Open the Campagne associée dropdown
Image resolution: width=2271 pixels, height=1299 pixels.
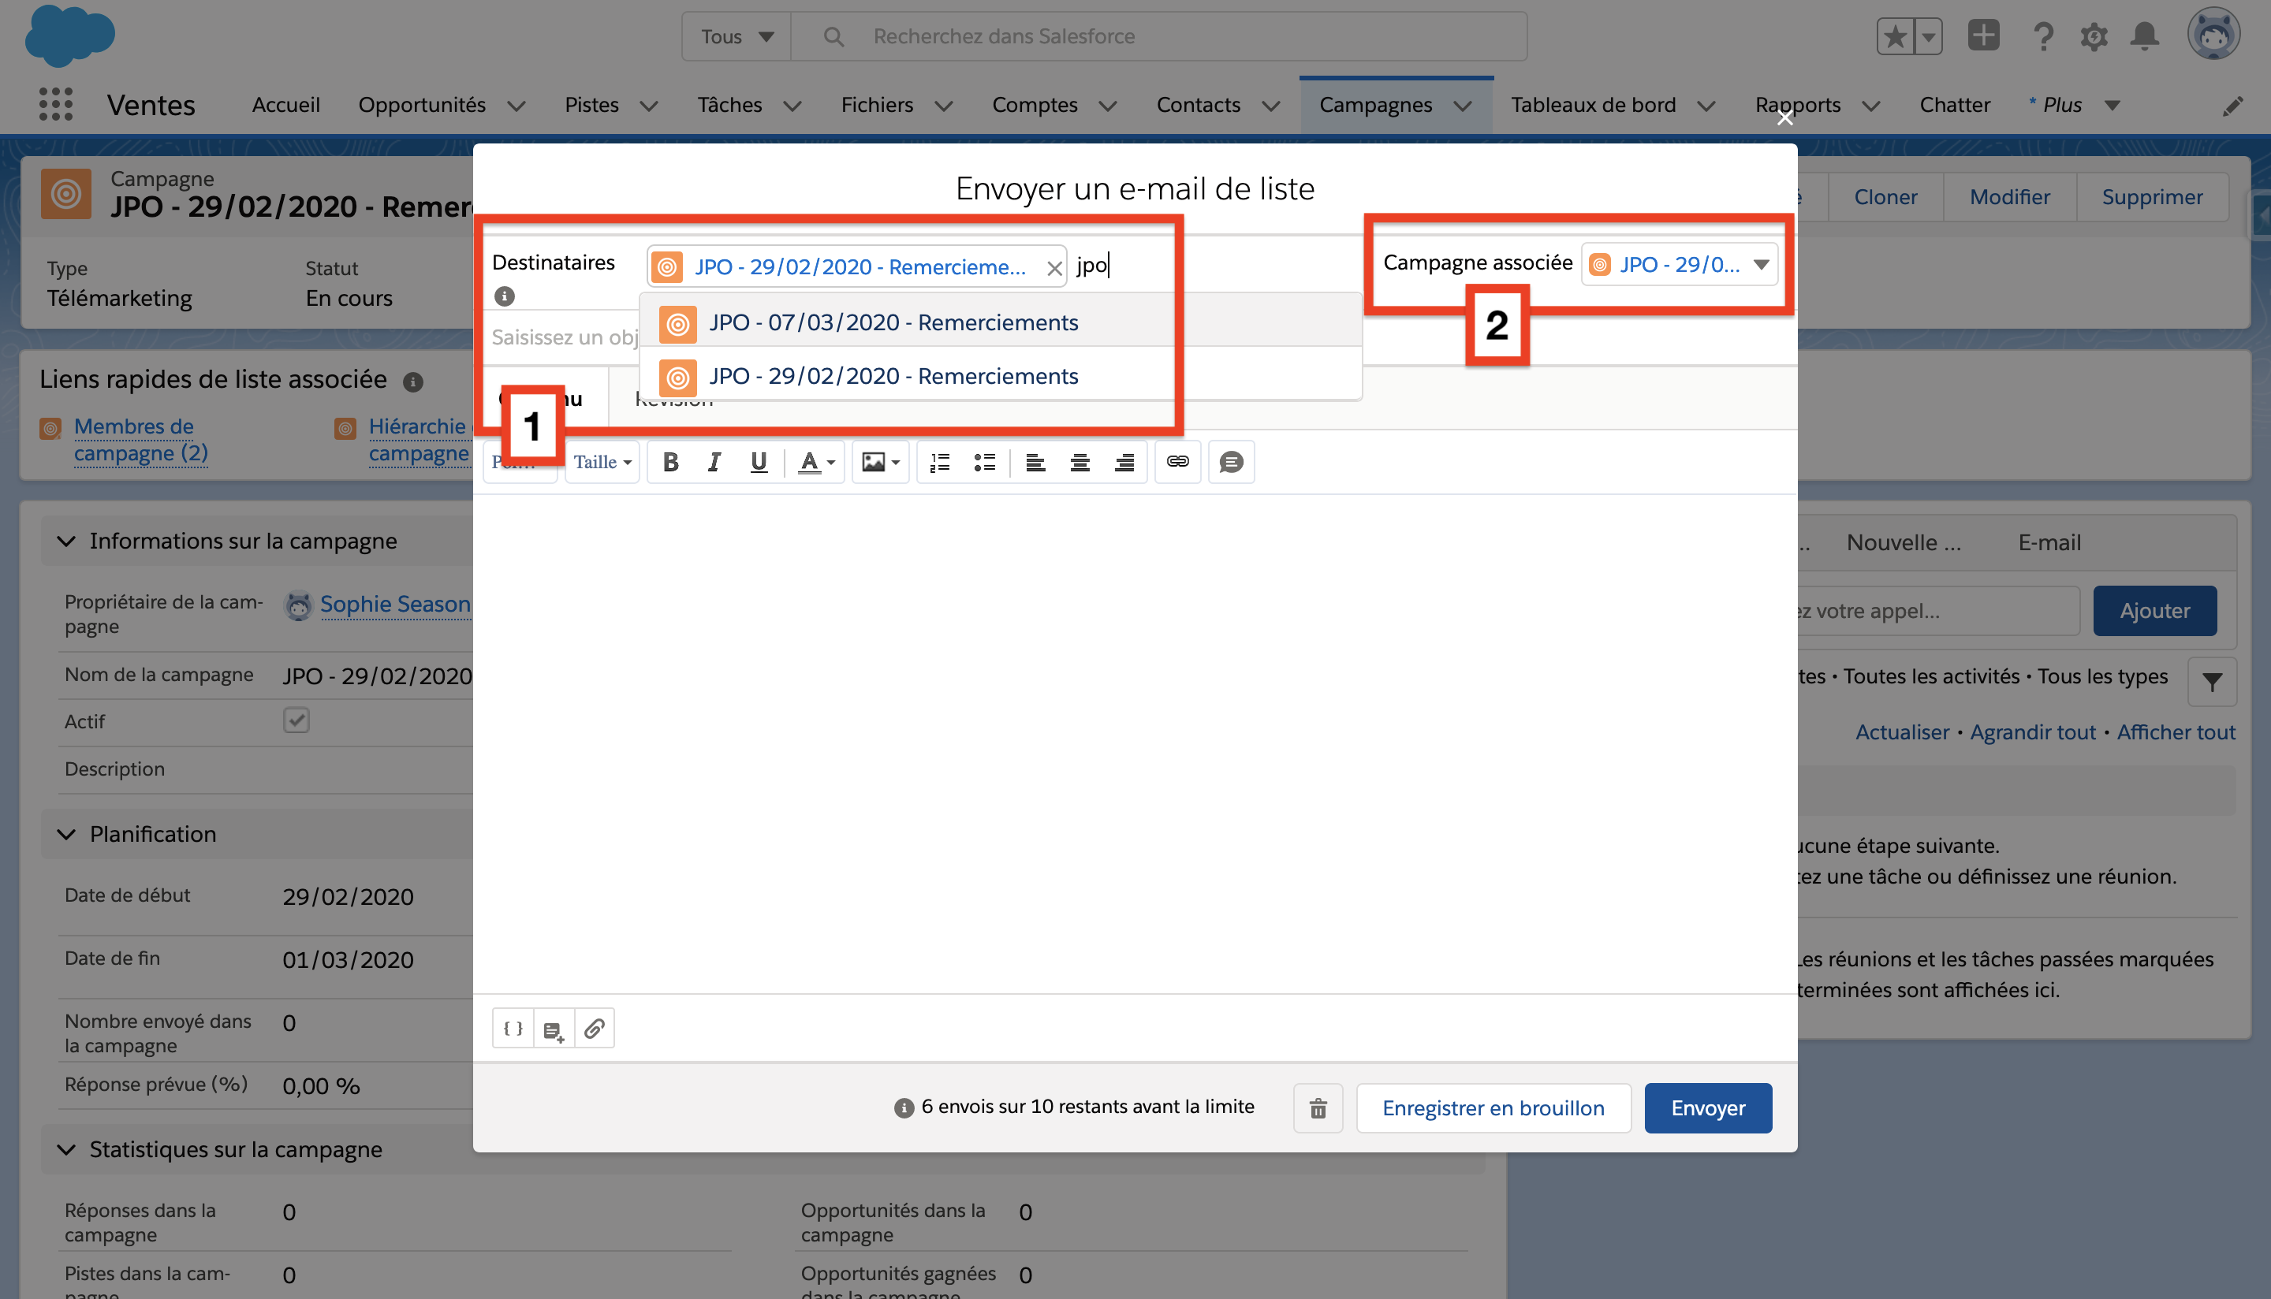[x=1761, y=265]
